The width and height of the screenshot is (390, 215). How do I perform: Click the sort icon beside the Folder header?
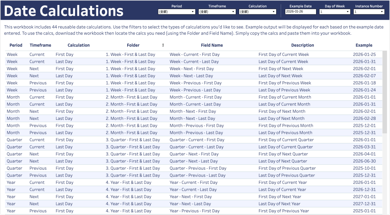(163, 45)
